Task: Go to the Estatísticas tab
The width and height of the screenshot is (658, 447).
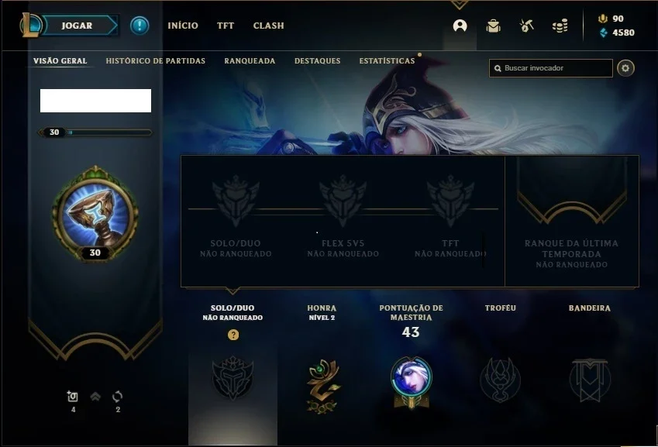Action: pos(387,60)
